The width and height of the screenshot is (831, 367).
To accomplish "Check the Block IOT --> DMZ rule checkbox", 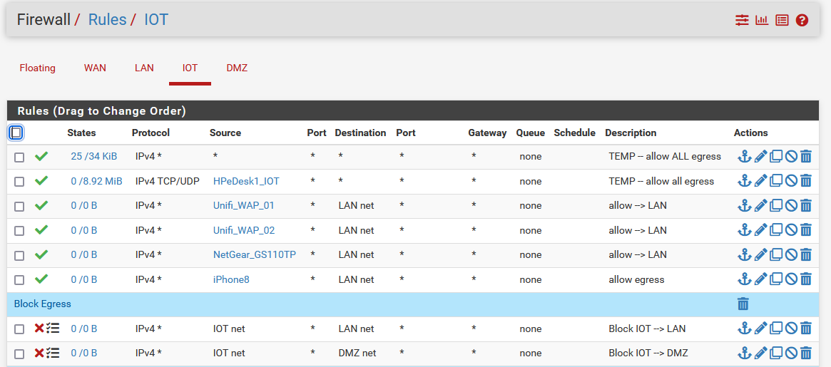I will tap(19, 353).
